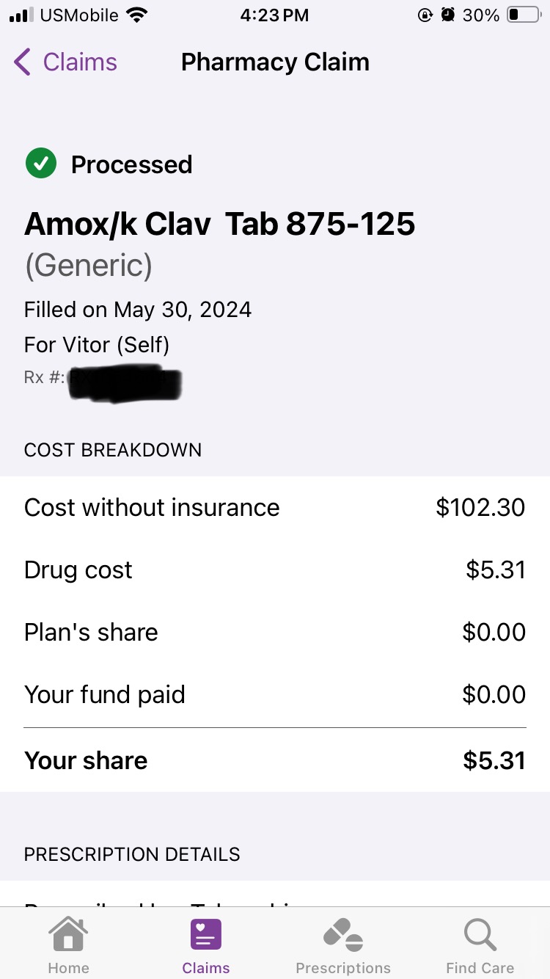Tap the Your fund paid row

click(x=275, y=694)
